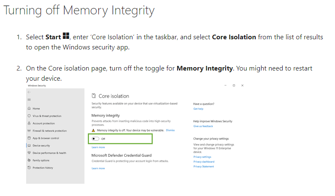
Task: Select Protection history in sidebar
Action: [x=43, y=168]
